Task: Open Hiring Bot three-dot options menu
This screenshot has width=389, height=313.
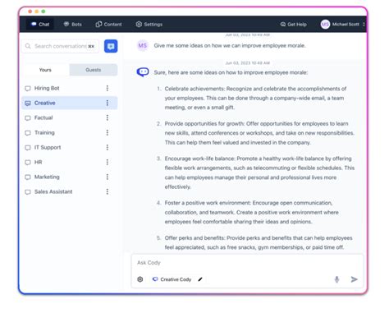Action: pyautogui.click(x=108, y=88)
